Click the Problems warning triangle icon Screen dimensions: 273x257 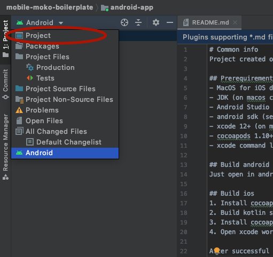pyautogui.click(x=19, y=110)
